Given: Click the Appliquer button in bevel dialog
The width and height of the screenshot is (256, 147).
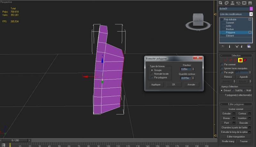Looking at the screenshot, I should (155, 85).
